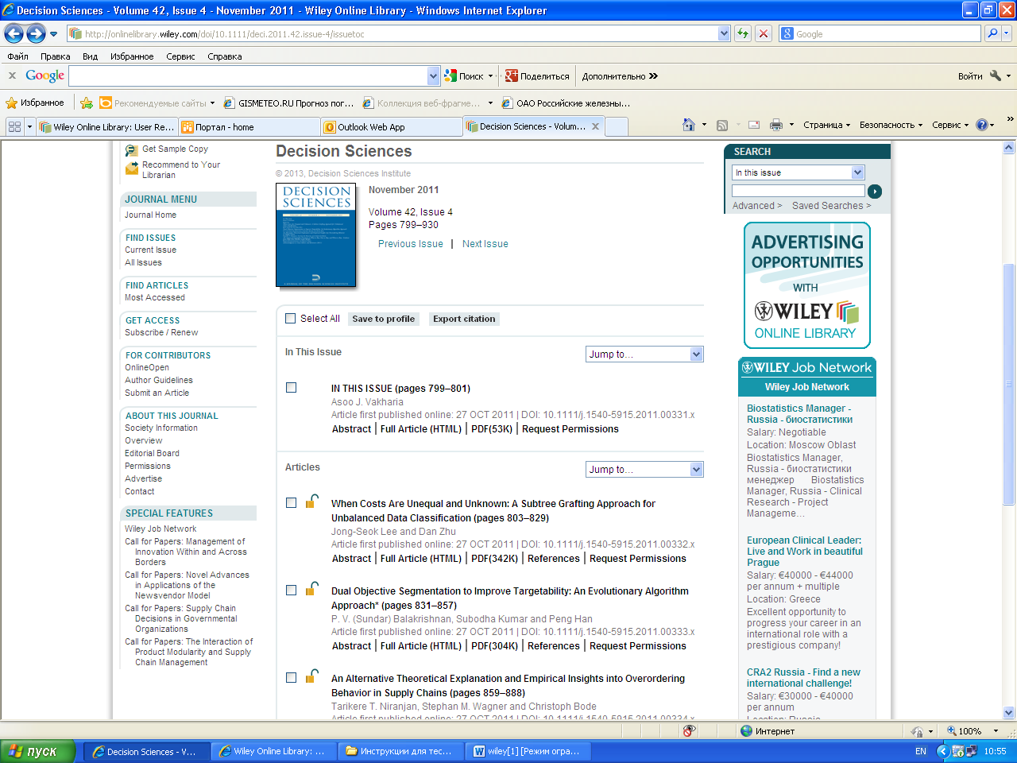Click the Поделиться share button with Google+ icon

point(538,76)
